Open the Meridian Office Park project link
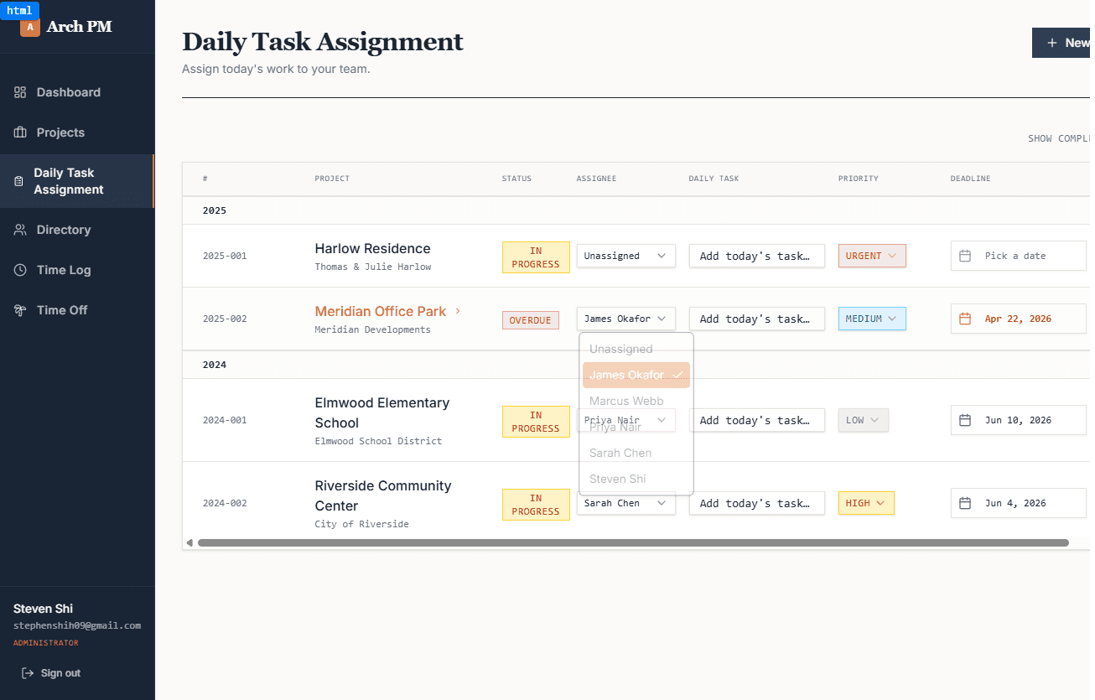 (x=381, y=311)
